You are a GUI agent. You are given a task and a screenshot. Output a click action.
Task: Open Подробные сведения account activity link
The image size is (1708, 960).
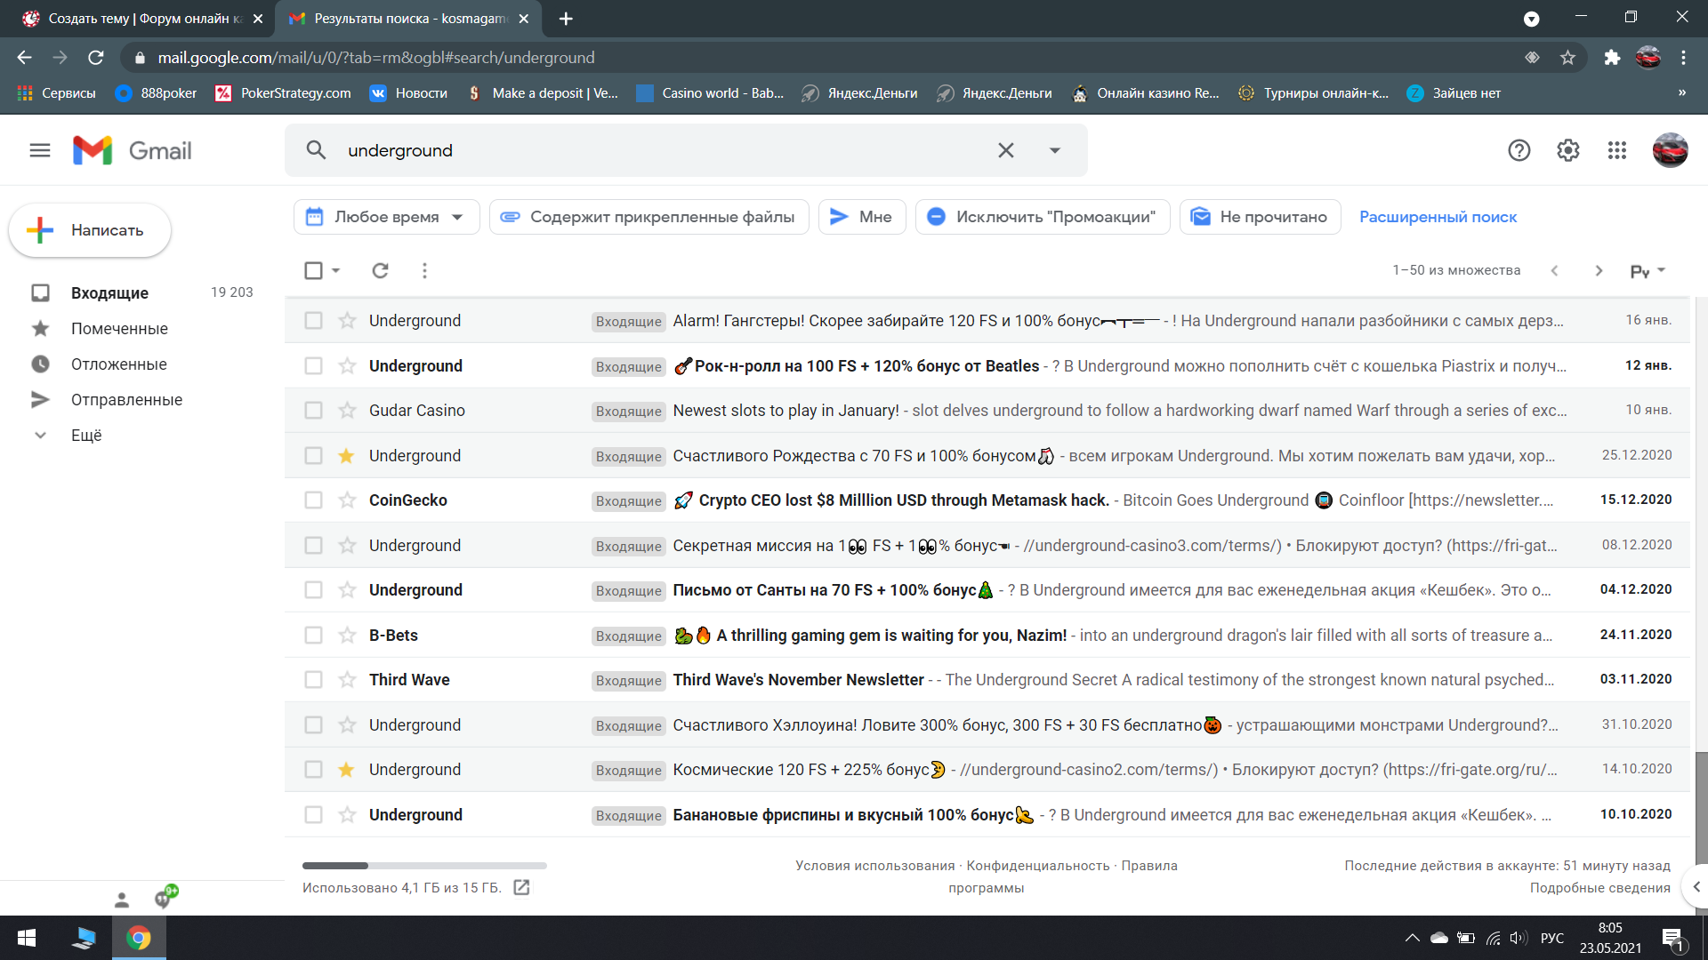click(1599, 887)
